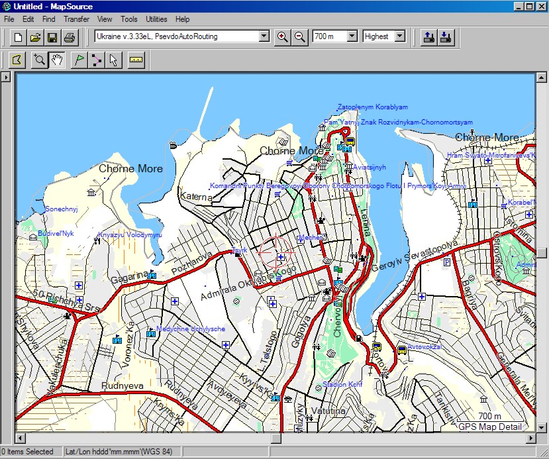The image size is (549, 459).
Task: Select the Hand pan tool
Action: [x=57, y=60]
